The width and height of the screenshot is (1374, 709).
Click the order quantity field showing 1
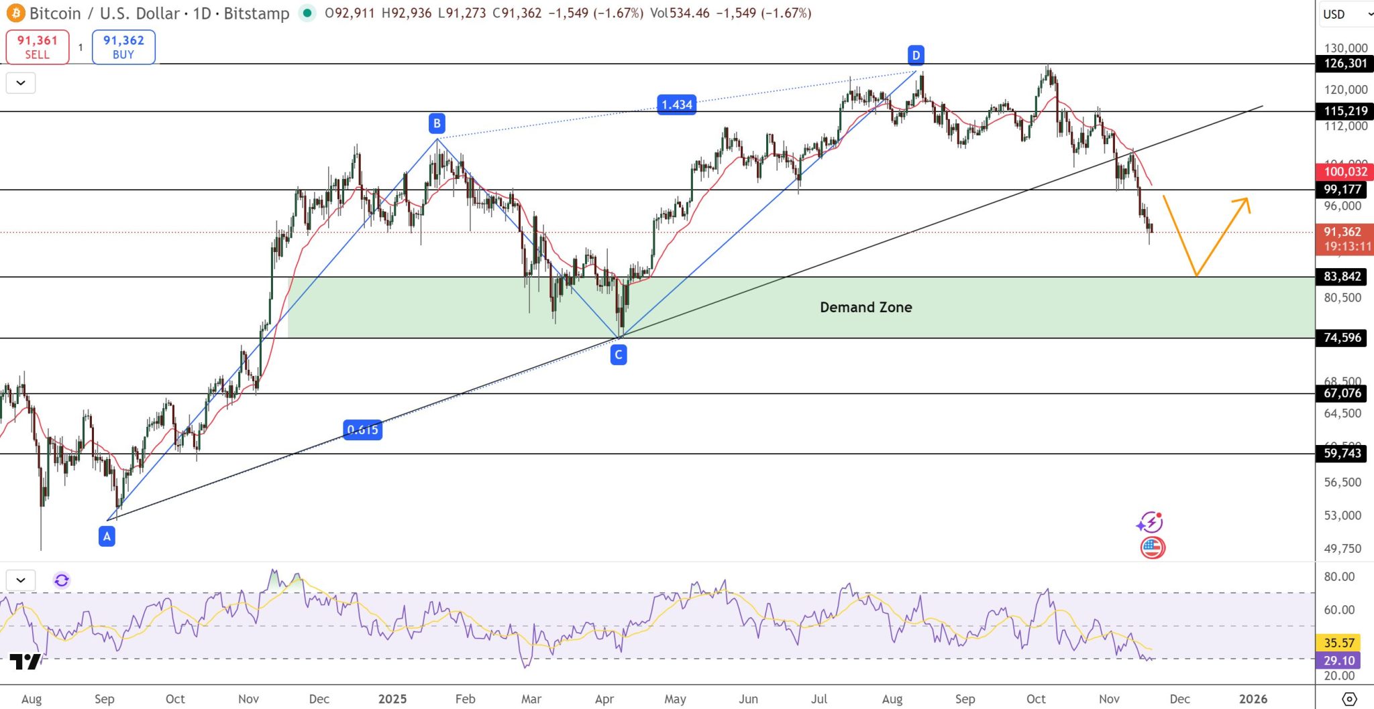point(81,48)
